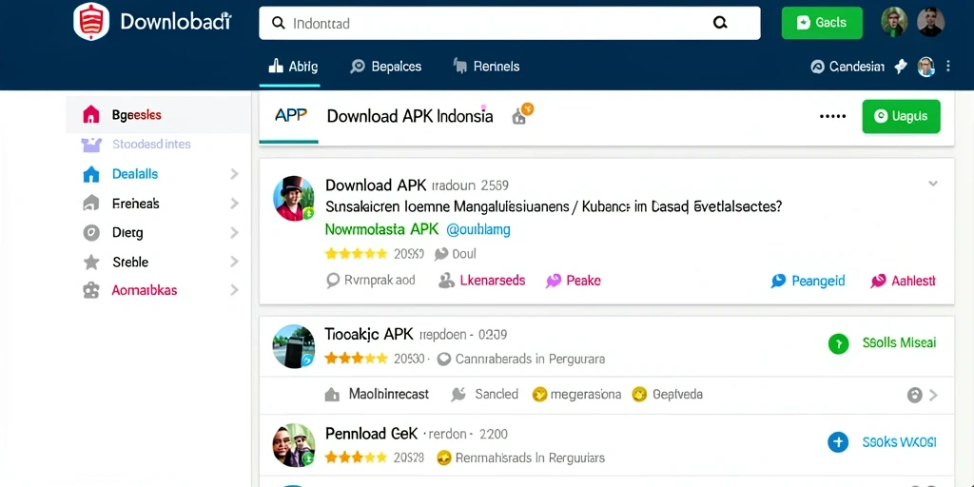
Task: Click the pin icon next to Candesian
Action: [901, 67]
